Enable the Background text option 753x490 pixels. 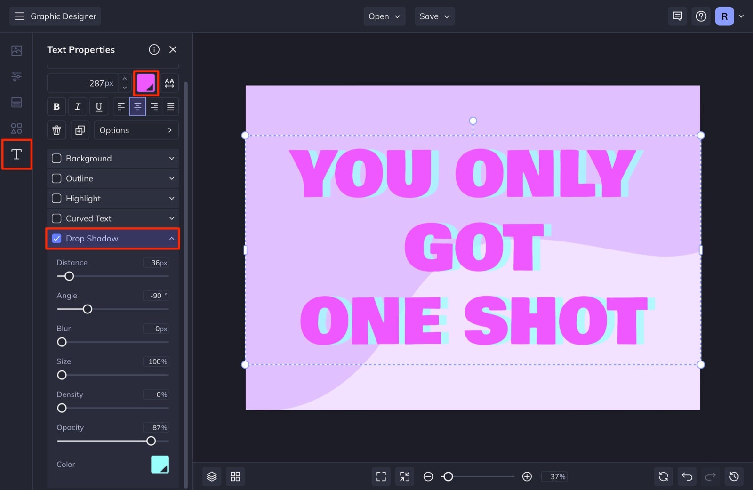(x=56, y=158)
